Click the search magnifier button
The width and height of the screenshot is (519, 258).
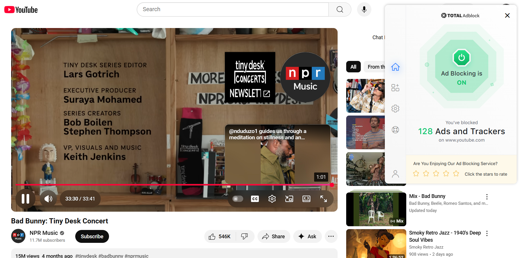340,9
